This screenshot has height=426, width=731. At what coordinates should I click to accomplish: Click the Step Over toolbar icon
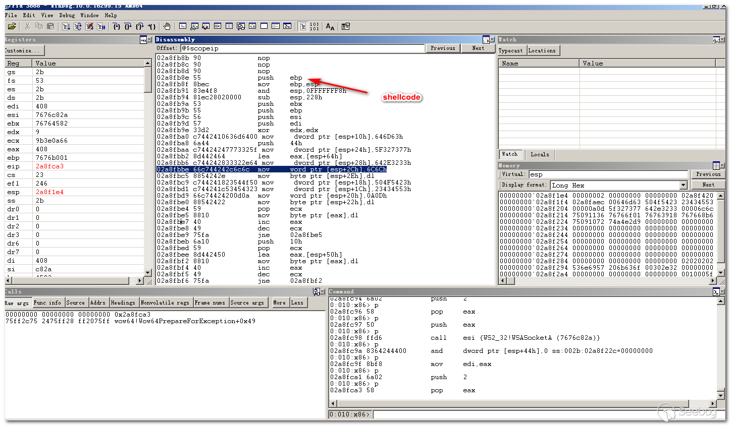[128, 26]
